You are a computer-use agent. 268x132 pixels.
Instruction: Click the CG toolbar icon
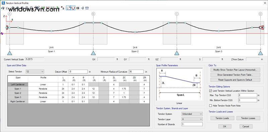[78, 8]
